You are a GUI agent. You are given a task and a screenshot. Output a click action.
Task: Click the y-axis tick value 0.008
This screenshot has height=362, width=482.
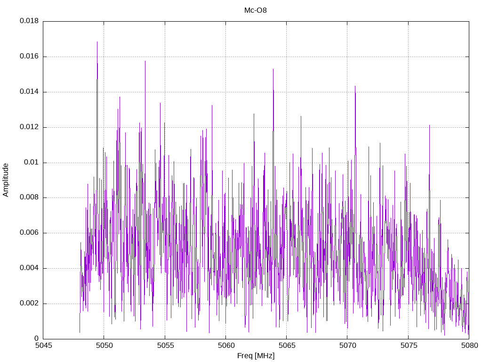click(29, 197)
